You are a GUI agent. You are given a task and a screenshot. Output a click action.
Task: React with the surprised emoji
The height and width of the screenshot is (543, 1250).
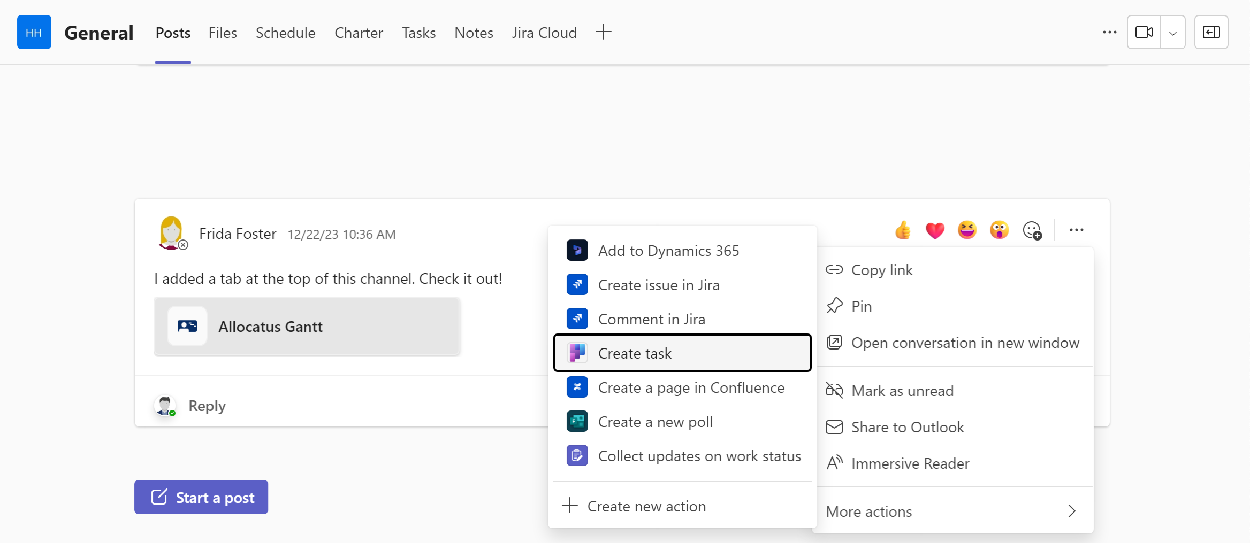(999, 230)
